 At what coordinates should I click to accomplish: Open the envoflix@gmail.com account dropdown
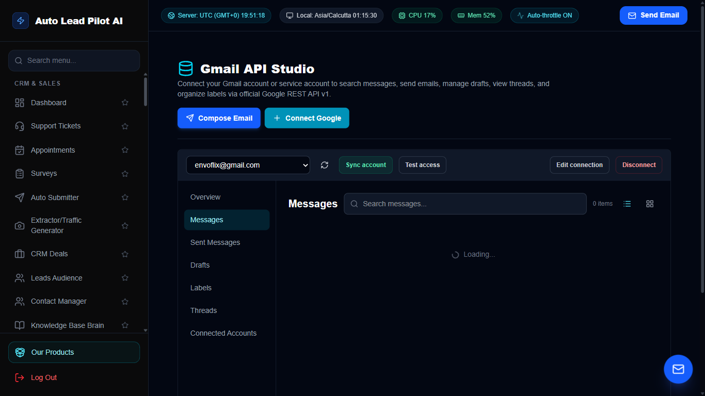248,165
